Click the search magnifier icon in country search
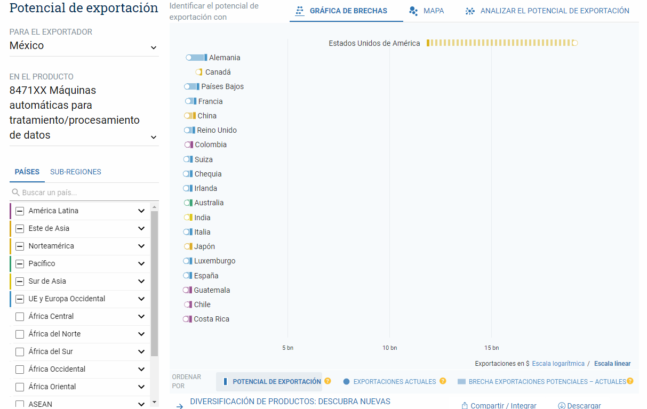The width and height of the screenshot is (647, 409). pos(16,193)
